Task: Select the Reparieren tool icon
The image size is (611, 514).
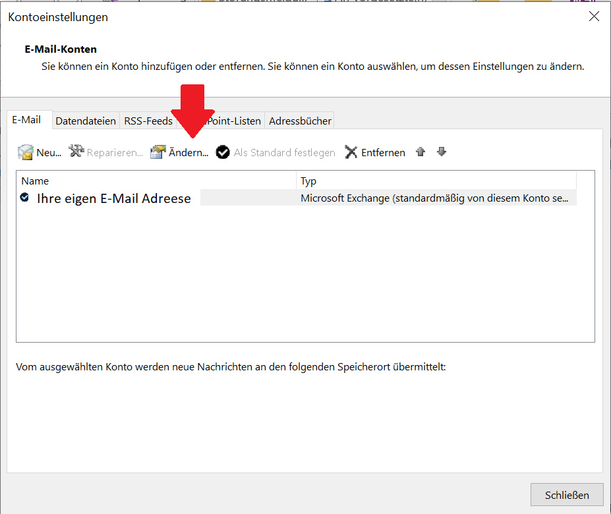Action: pos(78,152)
